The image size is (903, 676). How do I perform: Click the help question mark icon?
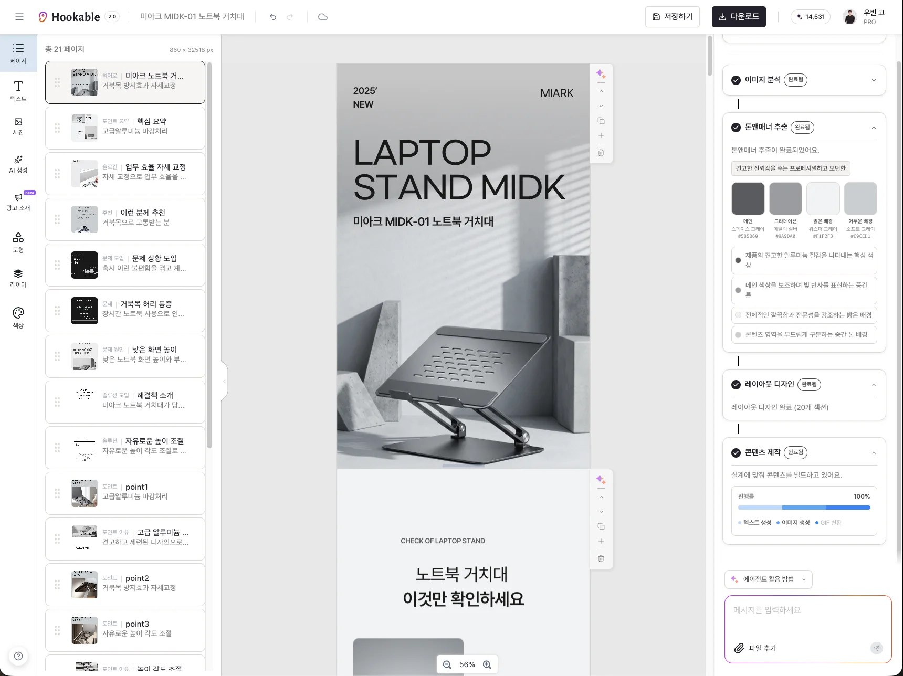coord(18,656)
